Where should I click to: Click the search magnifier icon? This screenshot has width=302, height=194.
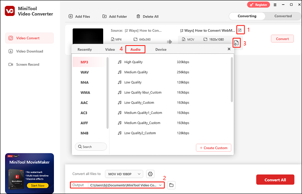[80, 147]
